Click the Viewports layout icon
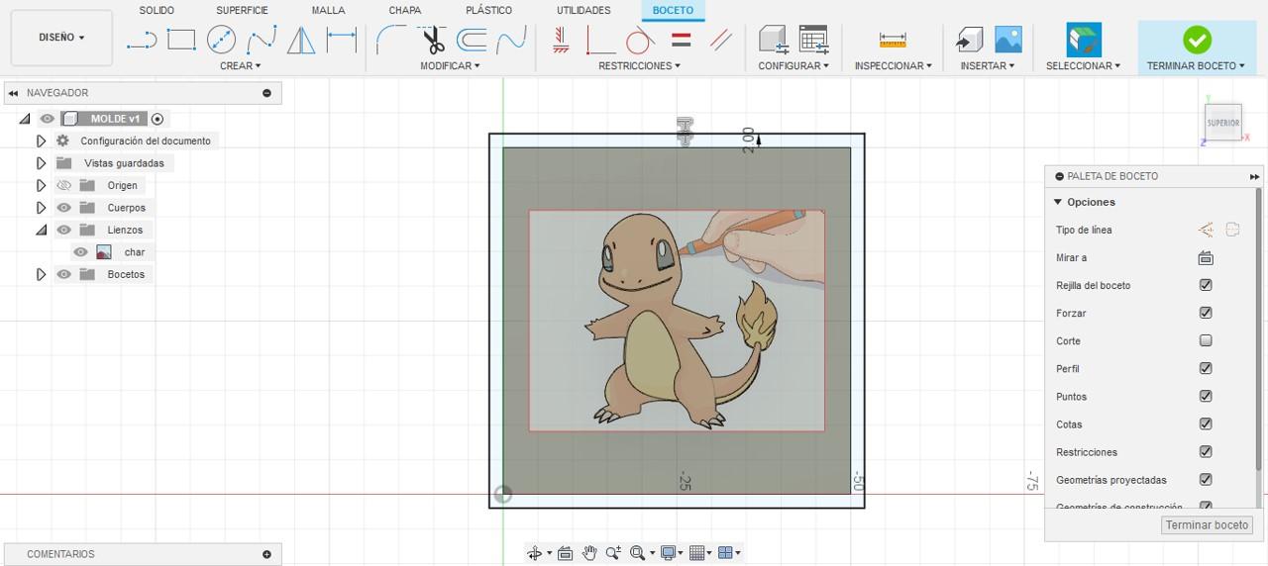 [x=725, y=553]
